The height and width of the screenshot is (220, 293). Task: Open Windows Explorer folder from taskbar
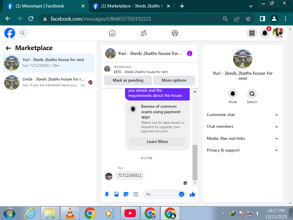(50, 213)
